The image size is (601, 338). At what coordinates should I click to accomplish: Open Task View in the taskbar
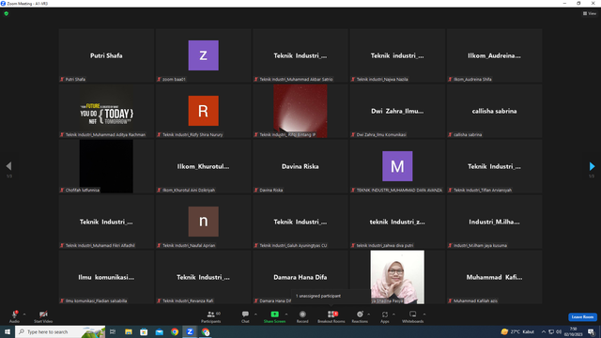[113, 331]
